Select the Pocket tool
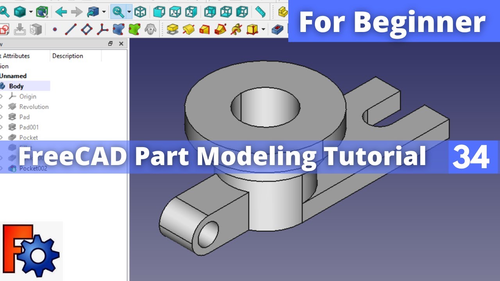 [277, 29]
